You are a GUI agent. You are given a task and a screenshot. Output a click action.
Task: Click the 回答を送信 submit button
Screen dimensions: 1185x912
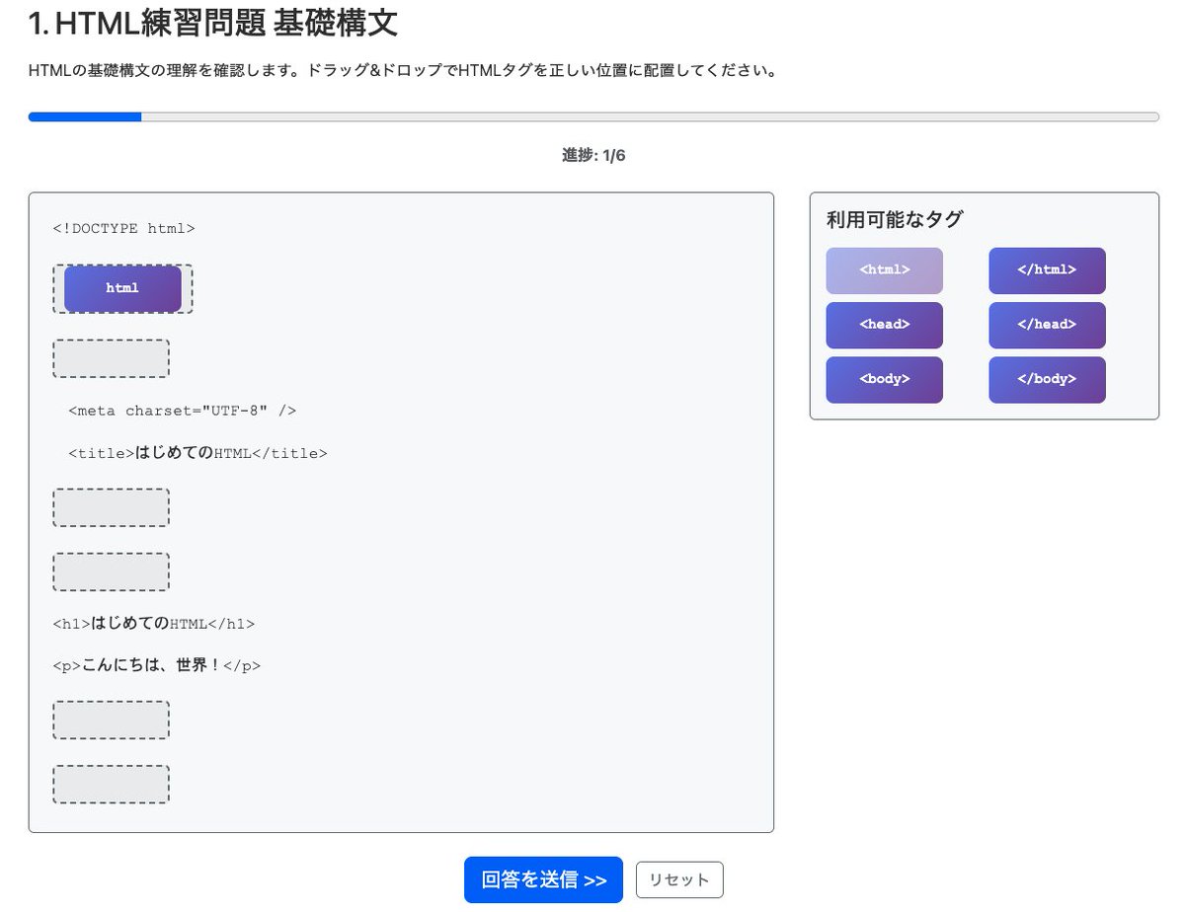543,879
